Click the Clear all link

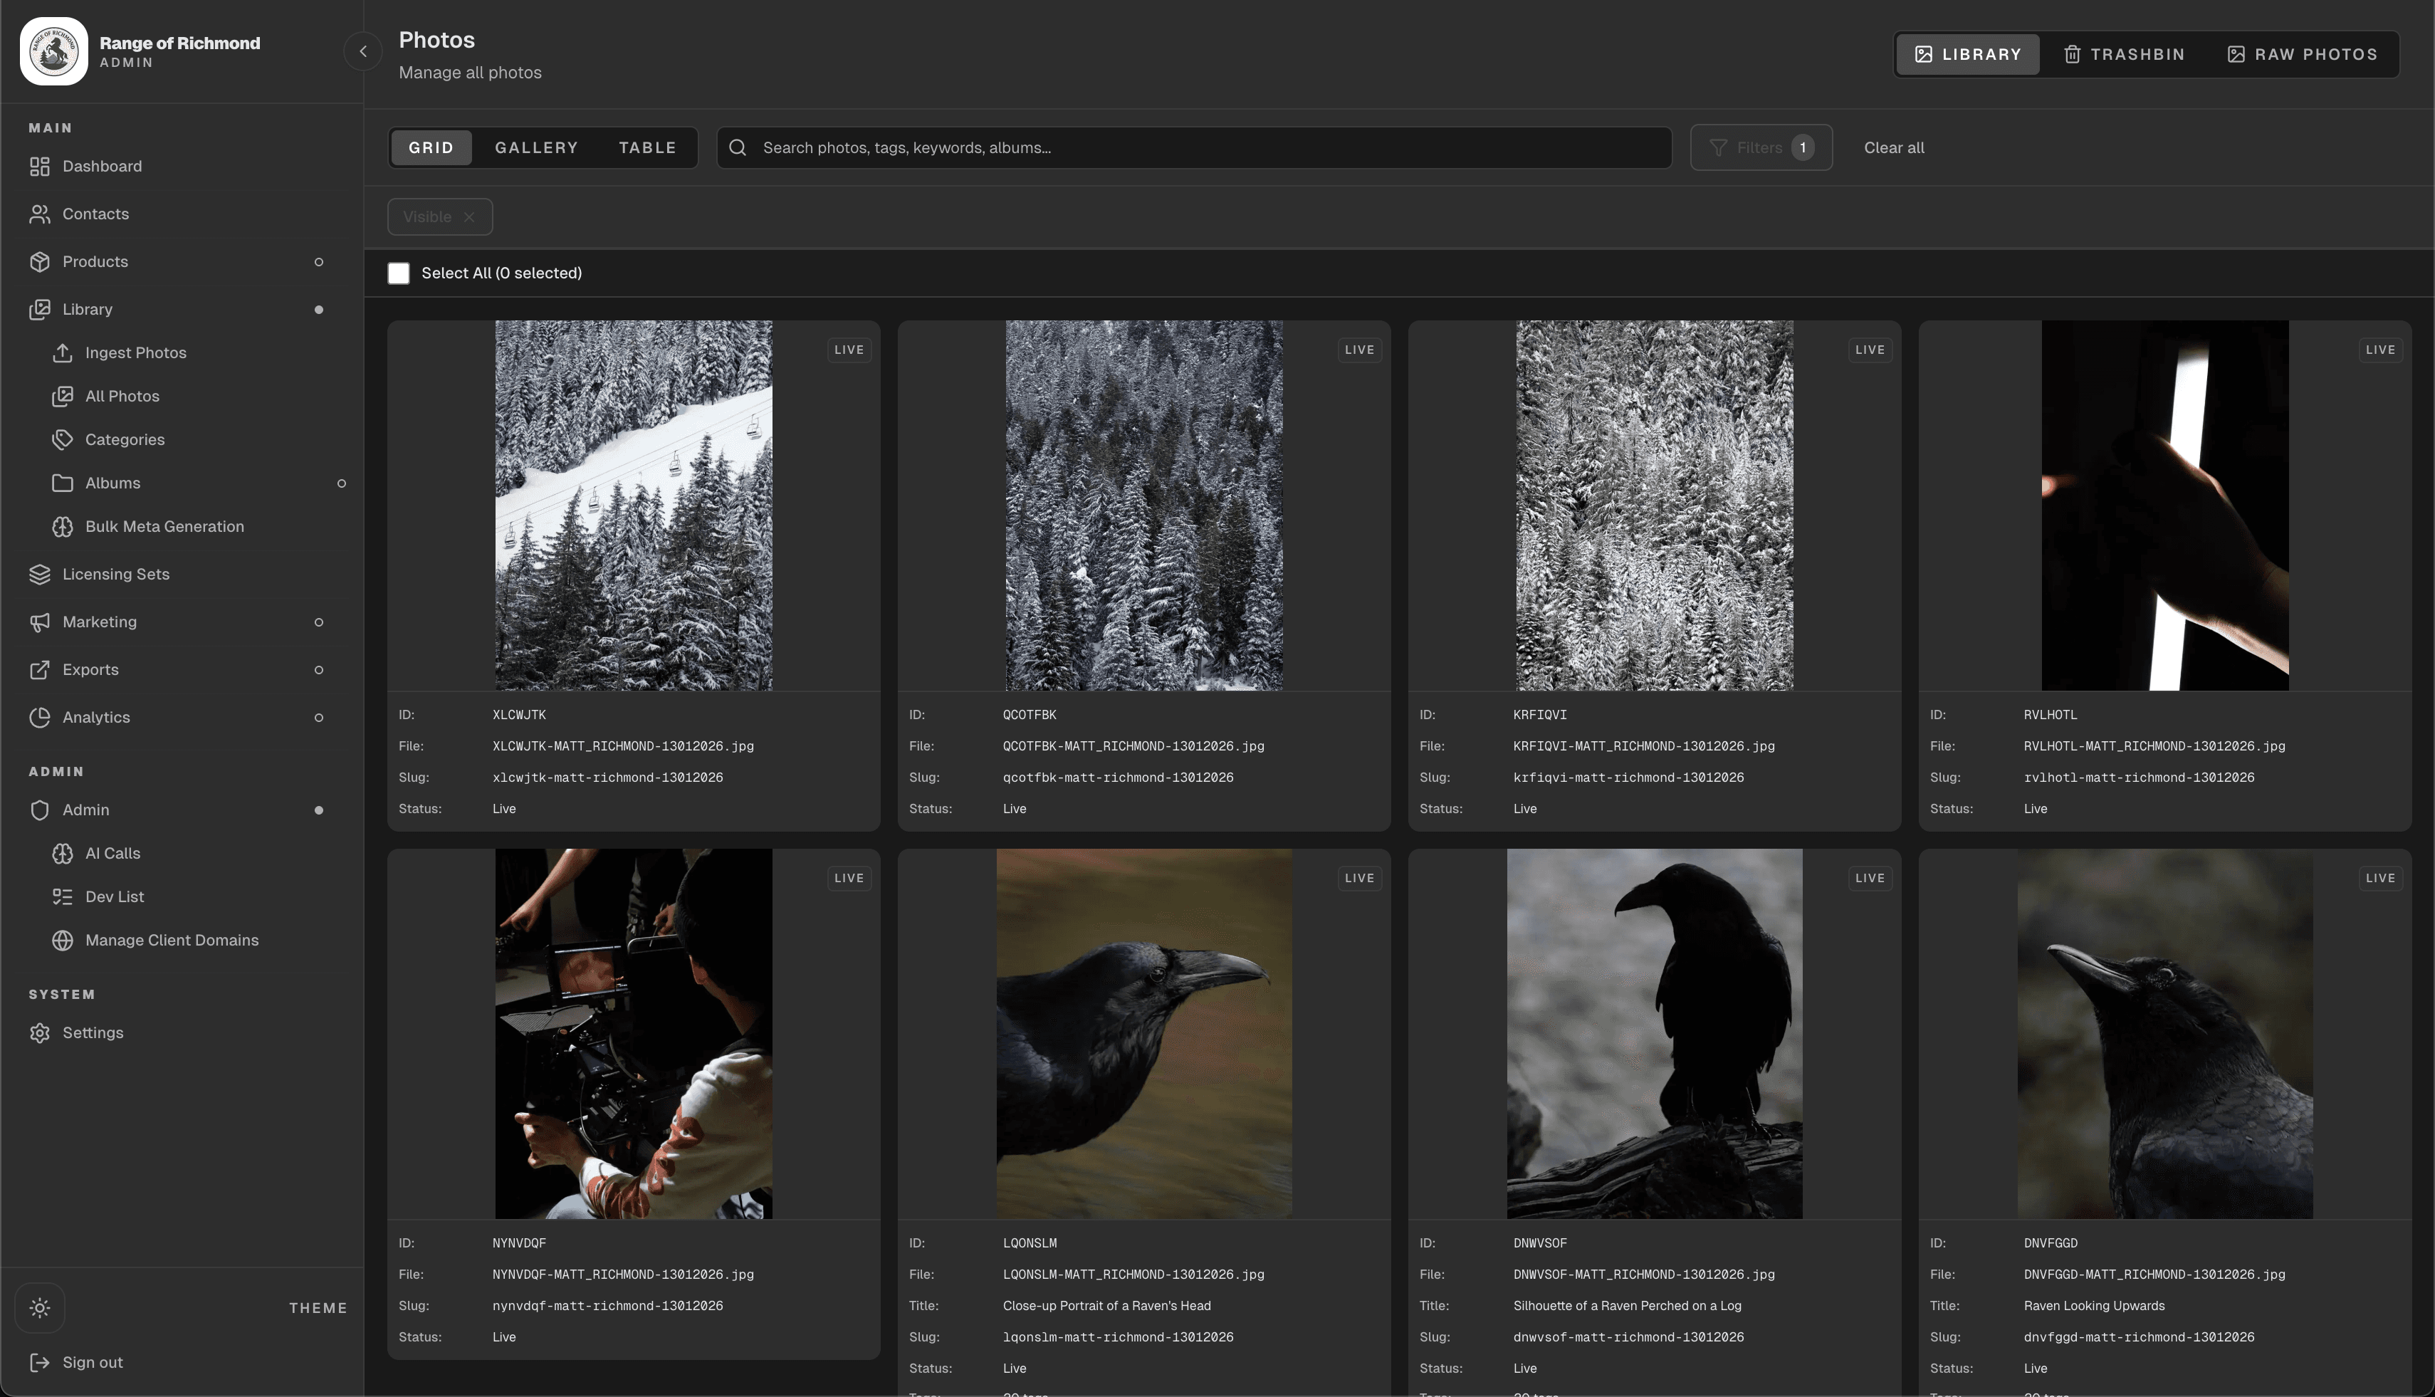point(1893,148)
